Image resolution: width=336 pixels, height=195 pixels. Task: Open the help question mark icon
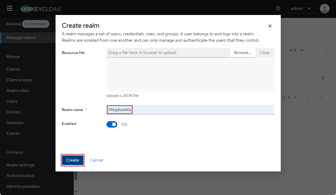point(278,9)
